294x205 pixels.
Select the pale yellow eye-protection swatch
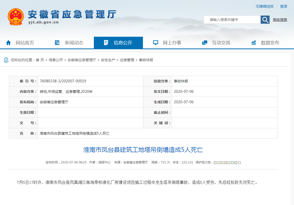coord(219,163)
